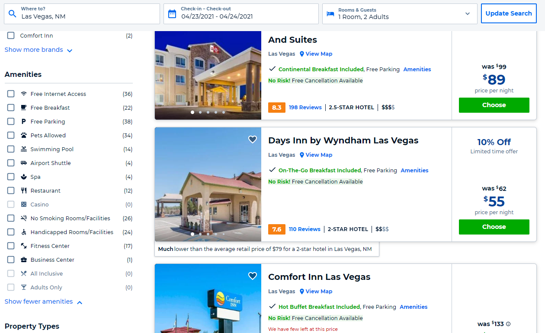545x333 pixels.
Task: Open Amenities link for Comfort Inn Las Vegas
Action: tap(414, 307)
